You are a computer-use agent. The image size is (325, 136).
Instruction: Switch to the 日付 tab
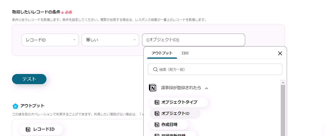click(185, 53)
